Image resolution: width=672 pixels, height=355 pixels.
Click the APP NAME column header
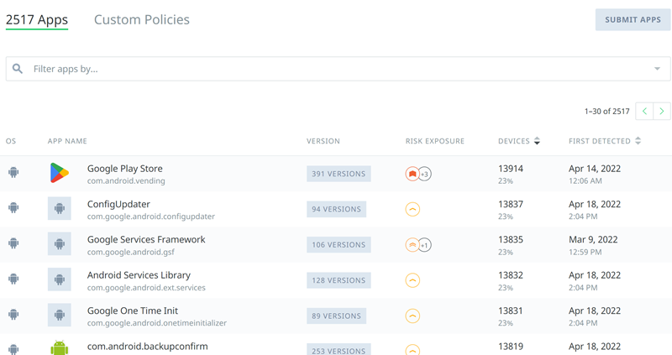67,141
